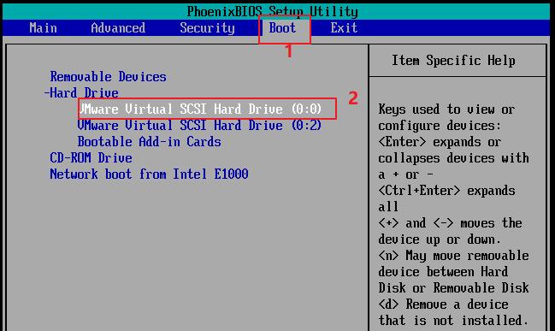The height and width of the screenshot is (331, 555).
Task: Click '<n> May move removable' help line
Action: 454,256
